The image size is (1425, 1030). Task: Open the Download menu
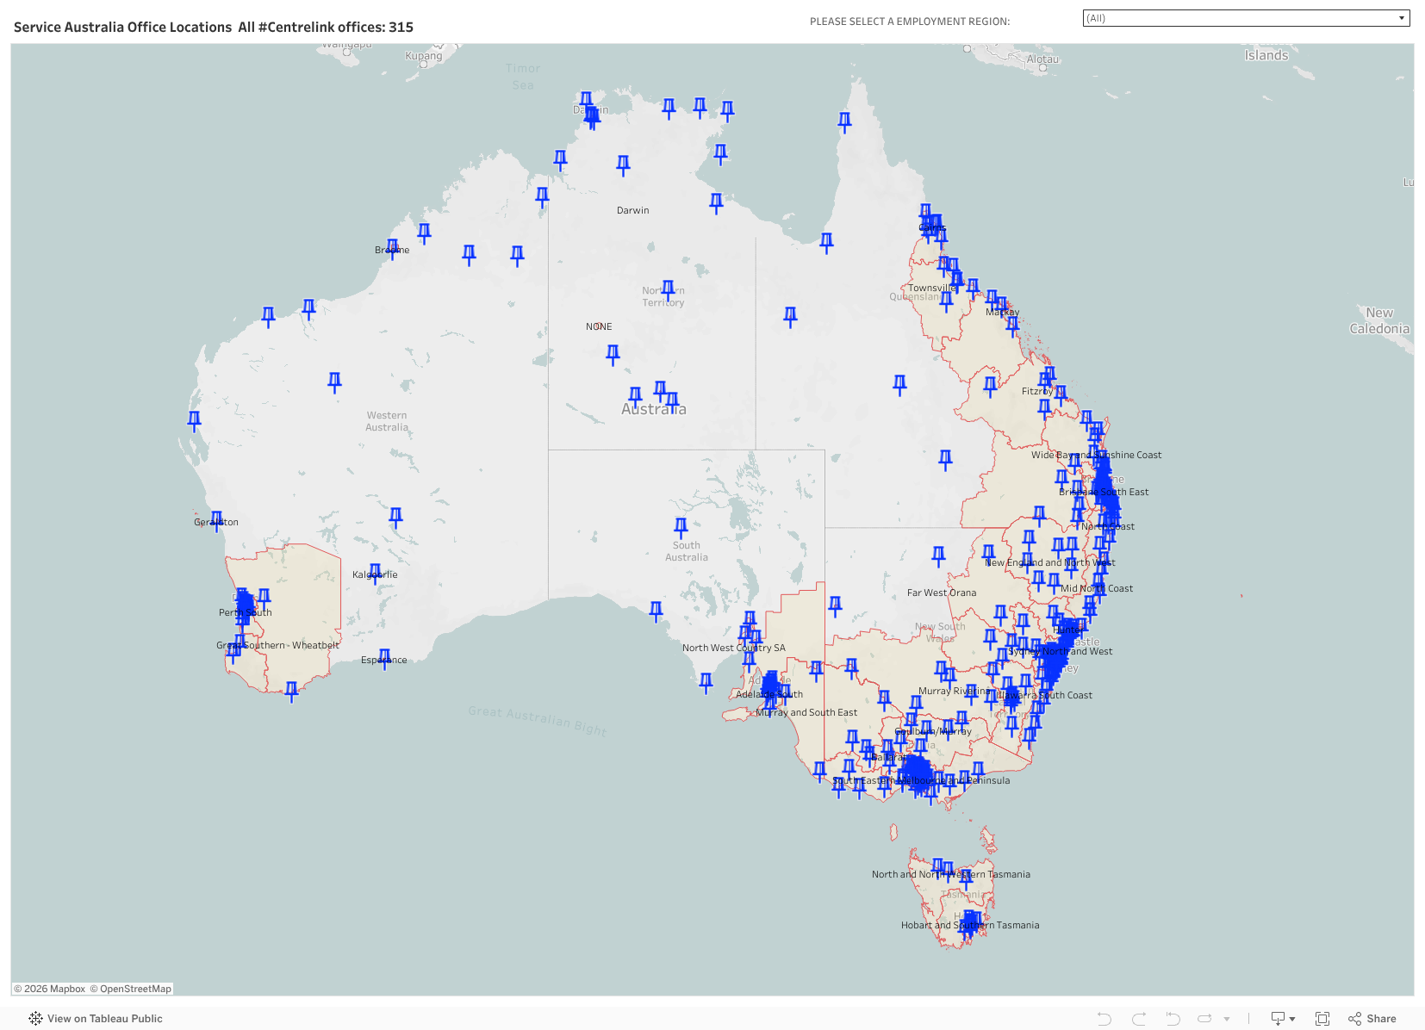point(1283,1019)
